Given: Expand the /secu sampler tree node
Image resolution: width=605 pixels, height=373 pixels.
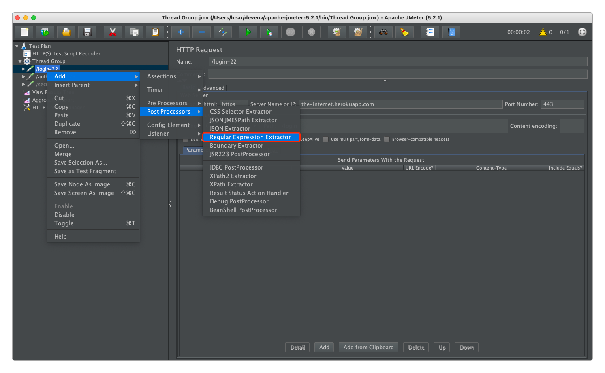Looking at the screenshot, I should click(x=23, y=84).
